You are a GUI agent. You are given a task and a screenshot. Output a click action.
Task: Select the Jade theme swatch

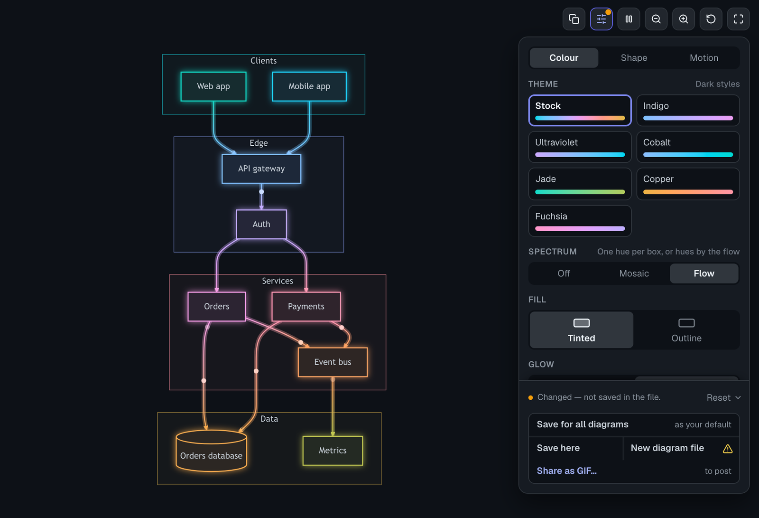click(580, 184)
